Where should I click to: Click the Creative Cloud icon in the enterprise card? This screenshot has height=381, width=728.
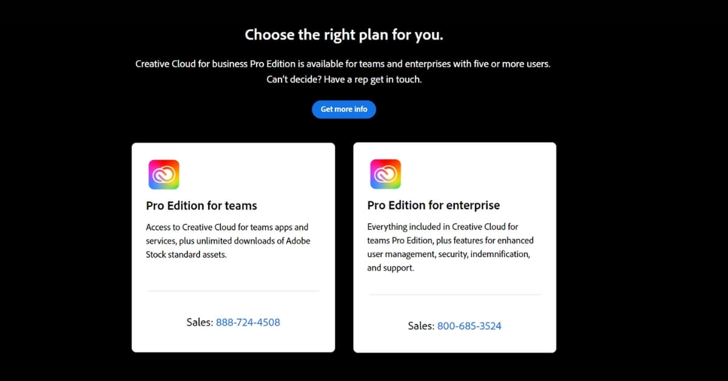point(385,174)
